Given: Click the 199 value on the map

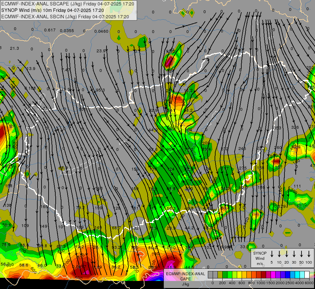Looking at the screenshot, I should (98, 208).
